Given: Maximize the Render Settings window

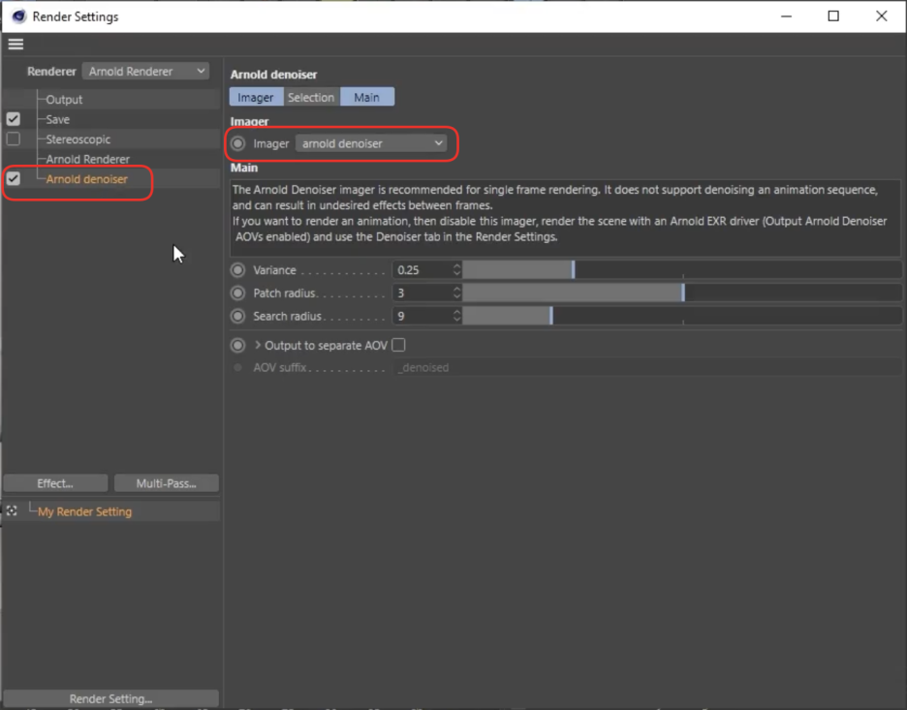Looking at the screenshot, I should tap(833, 16).
